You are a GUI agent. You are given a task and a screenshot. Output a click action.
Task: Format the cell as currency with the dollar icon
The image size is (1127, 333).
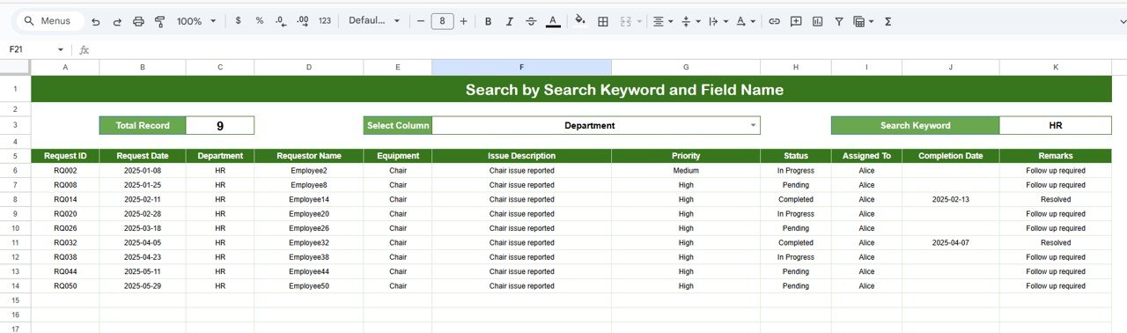239,21
